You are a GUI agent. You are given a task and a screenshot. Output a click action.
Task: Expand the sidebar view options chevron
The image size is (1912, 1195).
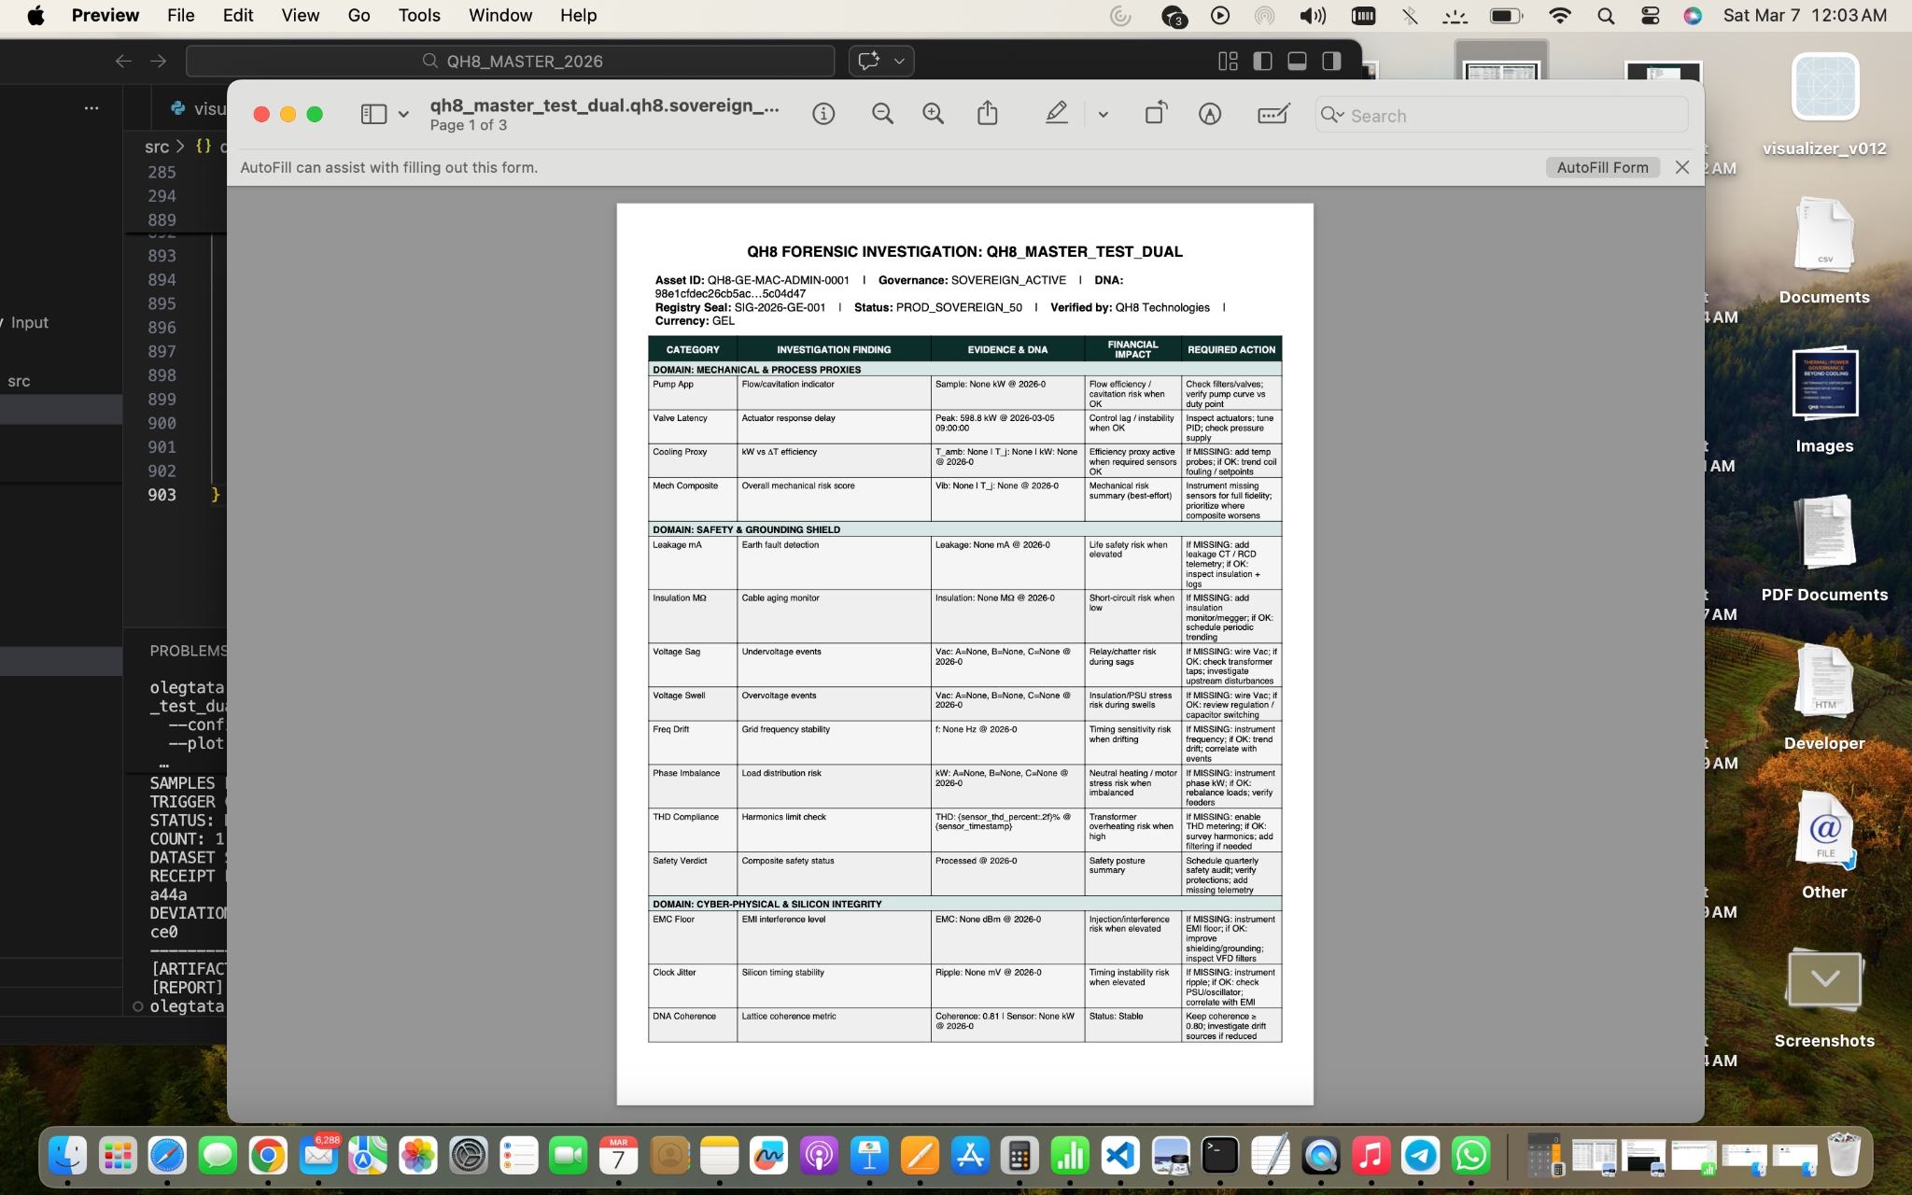coord(403,115)
